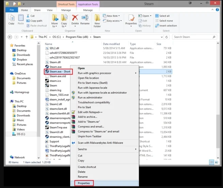This screenshot has height=188, width=223.
Task: Click Select none in ribbon
Action: pyautogui.click(x=164, y=21)
